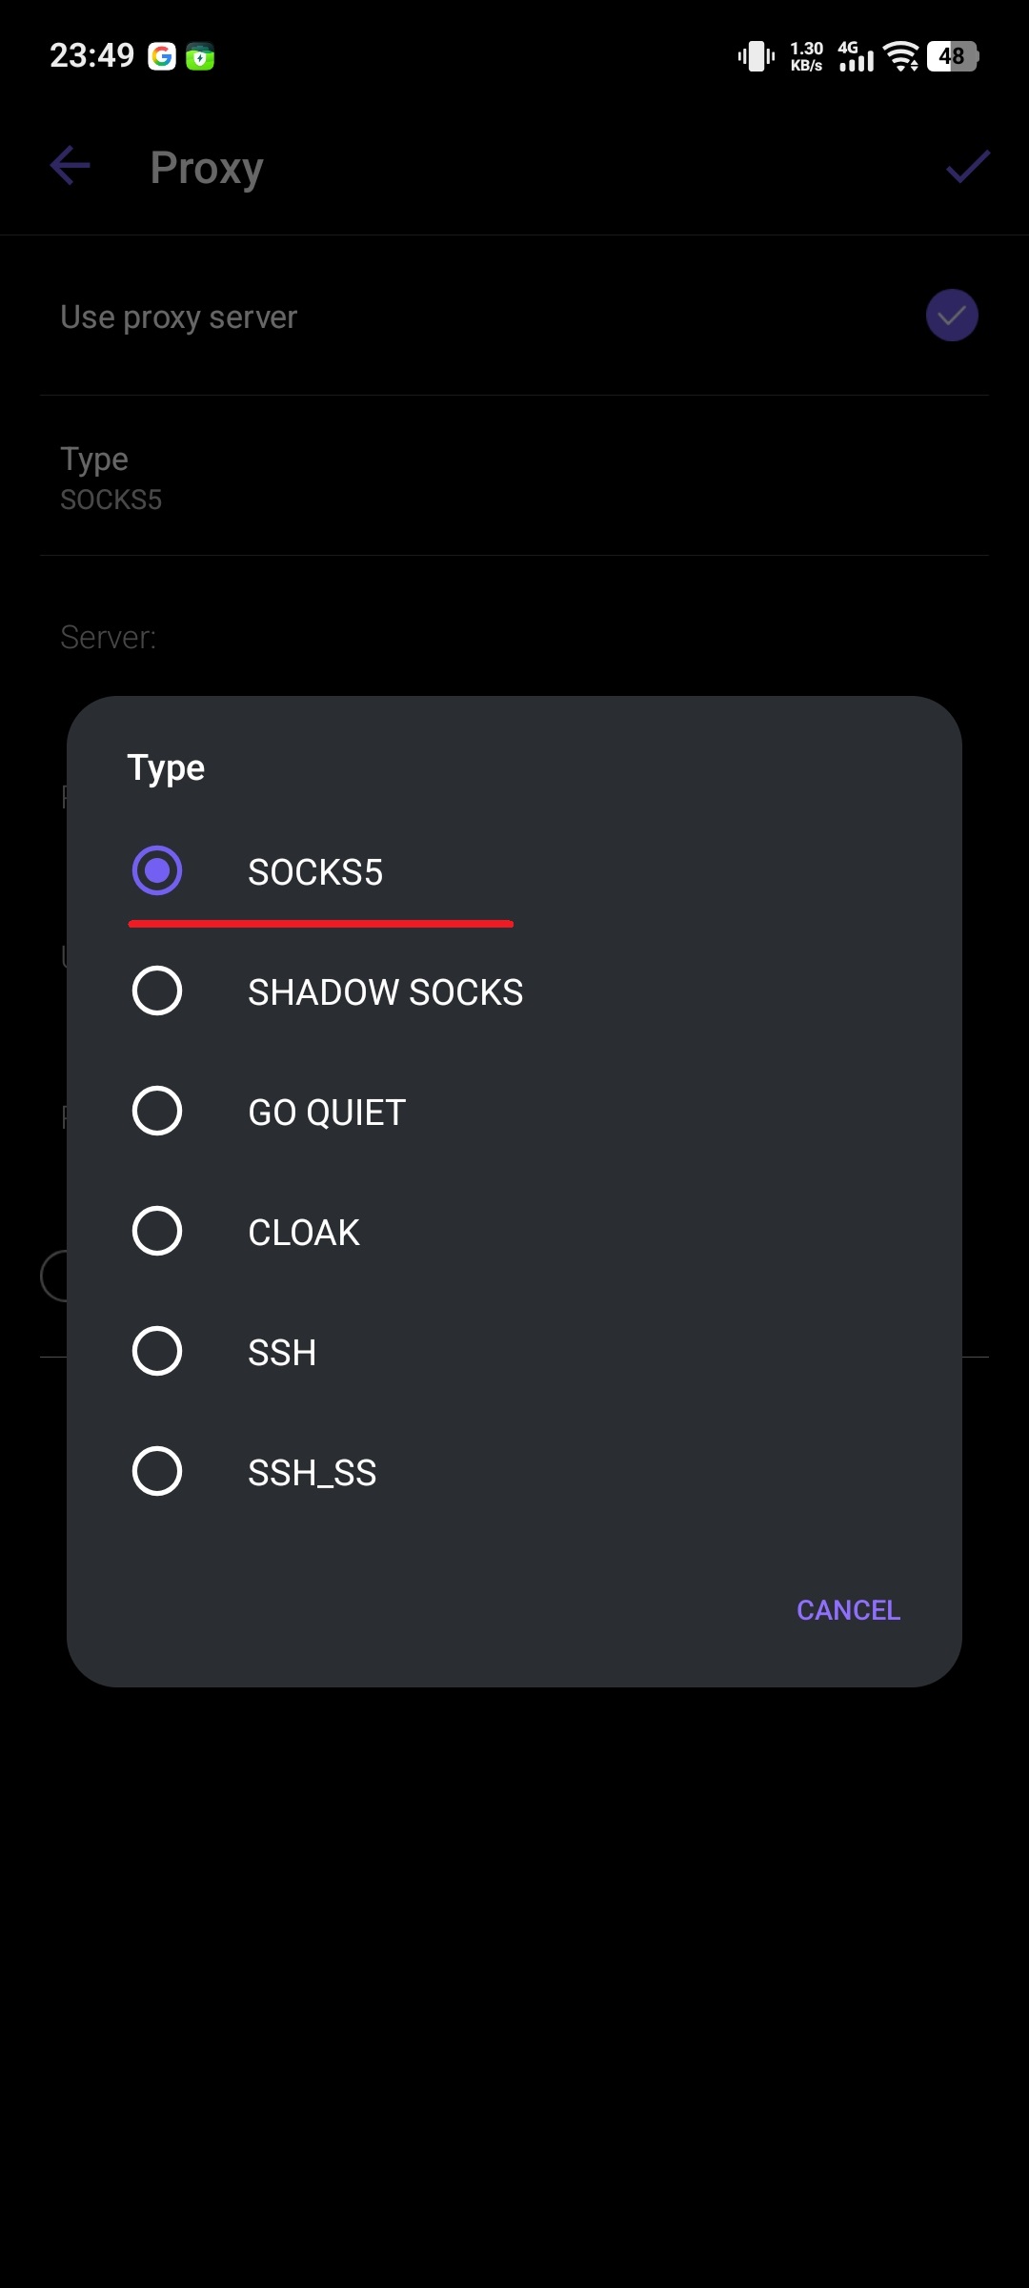This screenshot has height=2288, width=1029.
Task: Tap the Wi-Fi icon in the status bar
Action: tap(902, 55)
